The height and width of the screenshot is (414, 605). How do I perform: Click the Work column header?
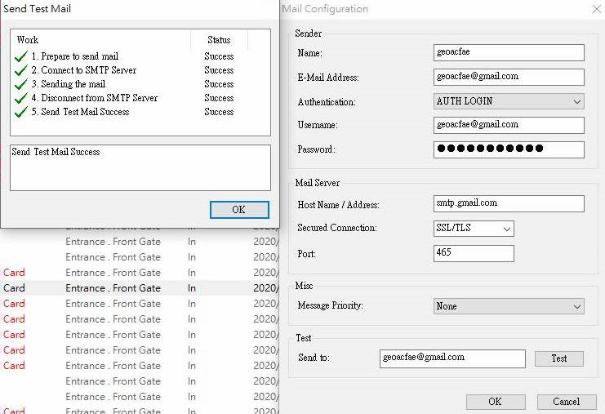pyautogui.click(x=100, y=40)
